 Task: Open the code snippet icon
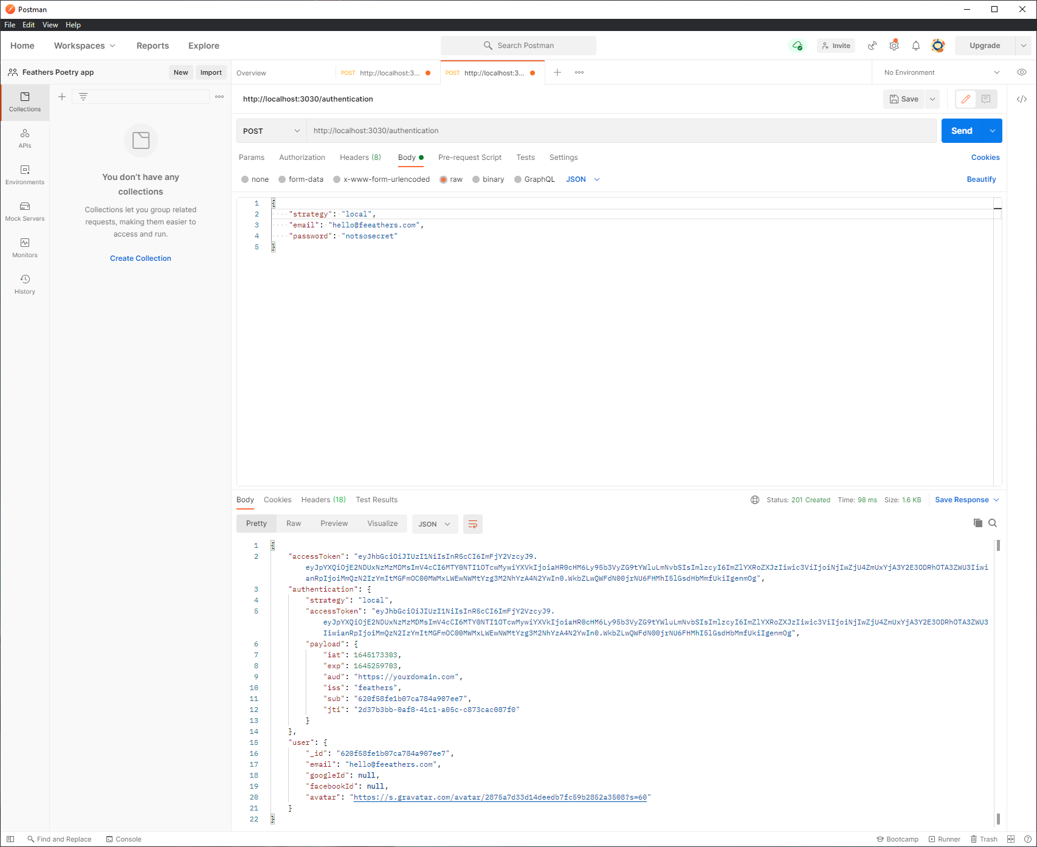coord(1022,99)
